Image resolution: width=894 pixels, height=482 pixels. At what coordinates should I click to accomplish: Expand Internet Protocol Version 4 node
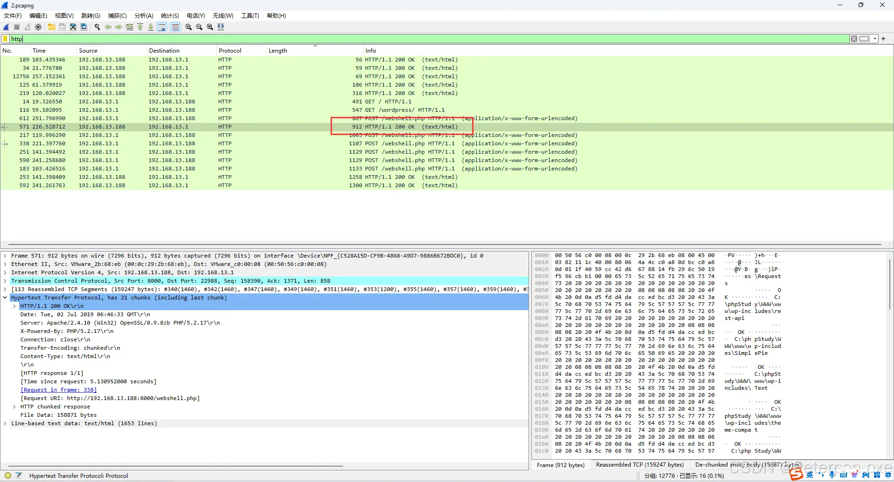point(5,272)
